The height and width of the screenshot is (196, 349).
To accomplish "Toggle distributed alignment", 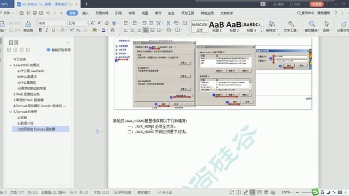I will (x=152, y=30).
